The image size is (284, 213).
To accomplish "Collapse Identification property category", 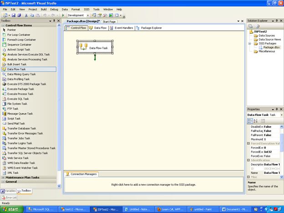I will 248,160.
